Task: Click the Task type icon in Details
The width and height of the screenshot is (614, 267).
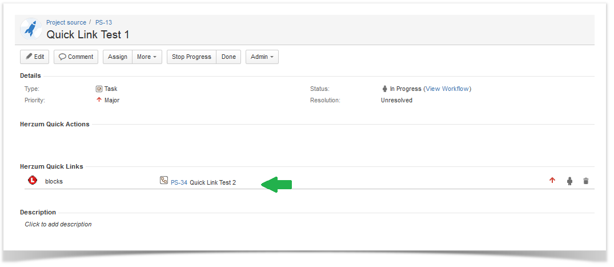Action: pyautogui.click(x=99, y=89)
